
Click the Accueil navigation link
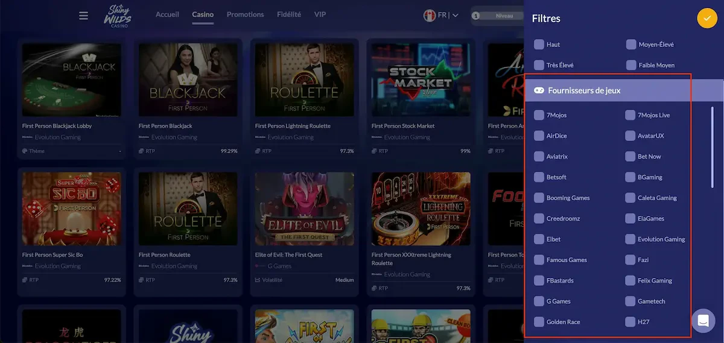(x=167, y=14)
